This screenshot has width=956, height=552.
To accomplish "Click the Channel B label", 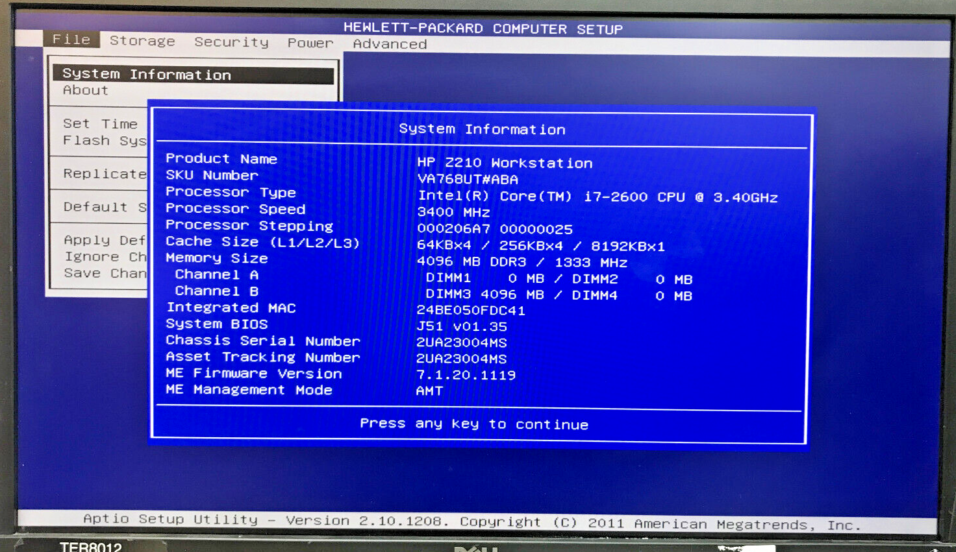I will click(x=217, y=291).
